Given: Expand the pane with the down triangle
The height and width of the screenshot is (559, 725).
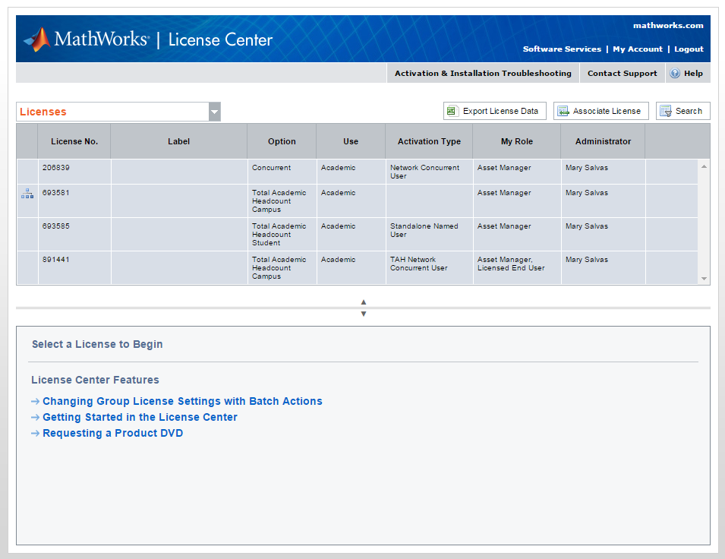Looking at the screenshot, I should pyautogui.click(x=364, y=314).
